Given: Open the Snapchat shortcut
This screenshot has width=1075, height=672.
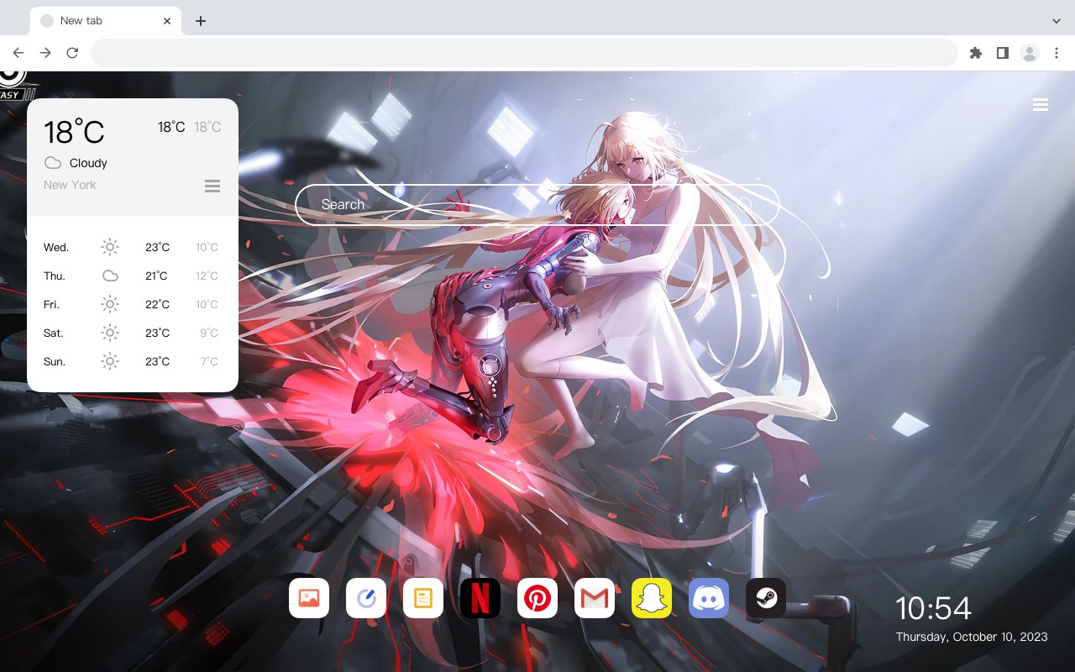Looking at the screenshot, I should (x=652, y=598).
